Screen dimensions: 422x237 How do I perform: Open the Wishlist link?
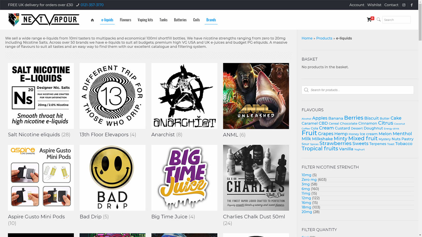374,5
